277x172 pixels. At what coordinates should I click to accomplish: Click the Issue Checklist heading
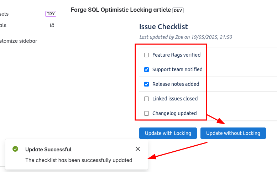(163, 27)
